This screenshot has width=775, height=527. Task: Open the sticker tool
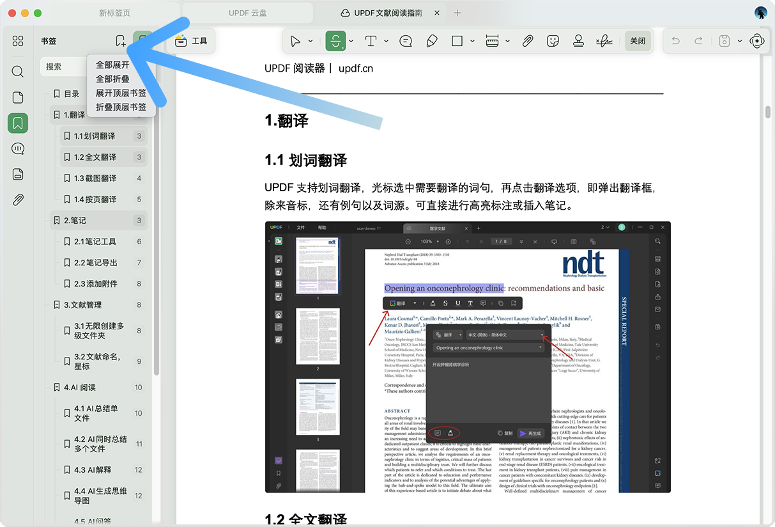(x=553, y=41)
